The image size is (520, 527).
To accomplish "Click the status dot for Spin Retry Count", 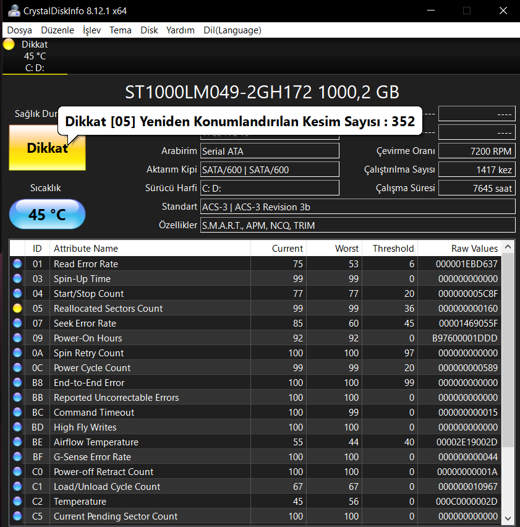I will (17, 353).
